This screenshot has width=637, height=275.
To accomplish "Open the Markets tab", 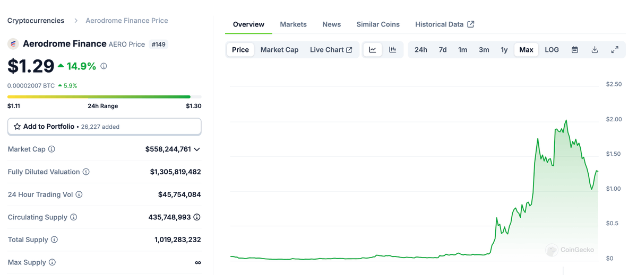I will pos(293,24).
